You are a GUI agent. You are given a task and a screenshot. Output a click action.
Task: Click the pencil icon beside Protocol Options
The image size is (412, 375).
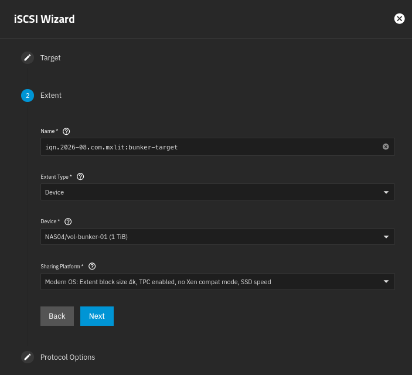click(x=28, y=357)
